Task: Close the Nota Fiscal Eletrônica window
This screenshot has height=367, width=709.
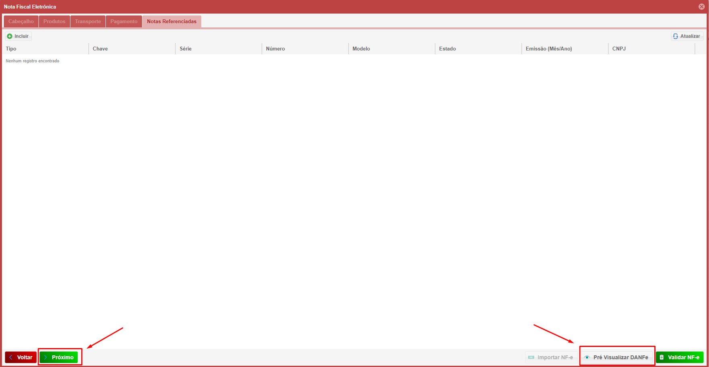Action: tap(701, 6)
